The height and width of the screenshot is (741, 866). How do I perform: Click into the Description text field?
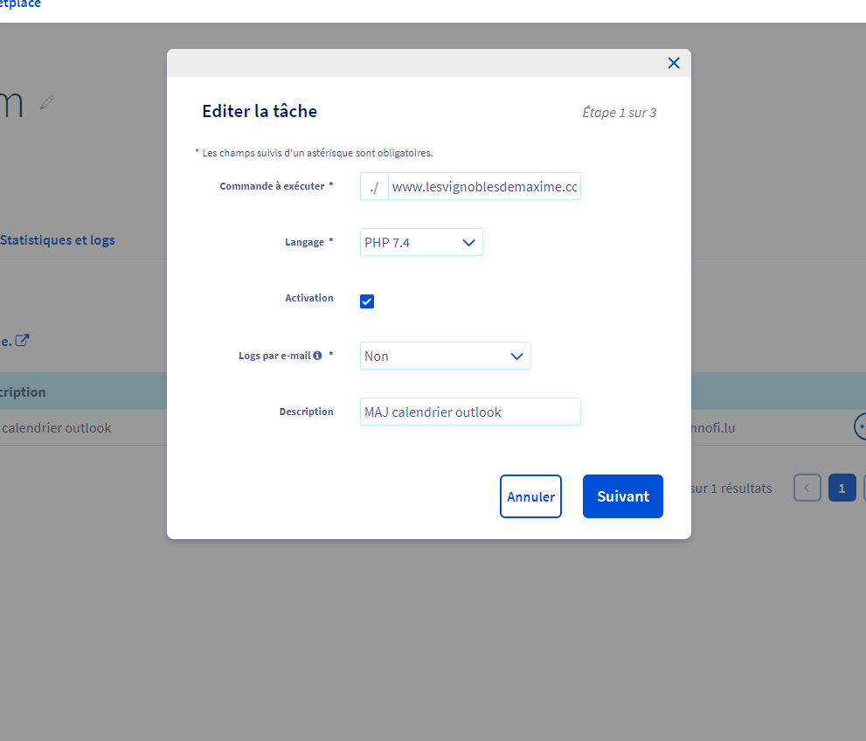pos(470,412)
